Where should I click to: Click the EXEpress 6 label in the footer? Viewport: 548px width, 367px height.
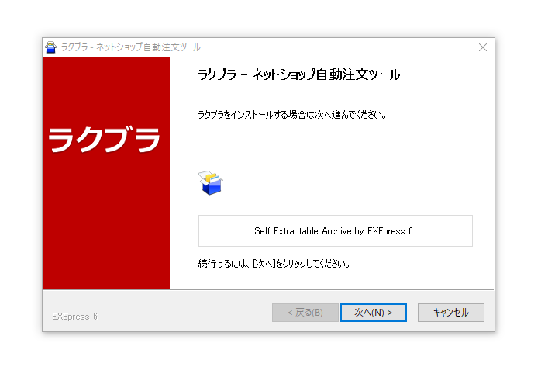click(x=74, y=316)
